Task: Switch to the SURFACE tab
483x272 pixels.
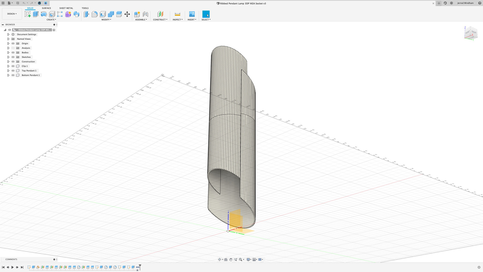Action: click(x=46, y=8)
